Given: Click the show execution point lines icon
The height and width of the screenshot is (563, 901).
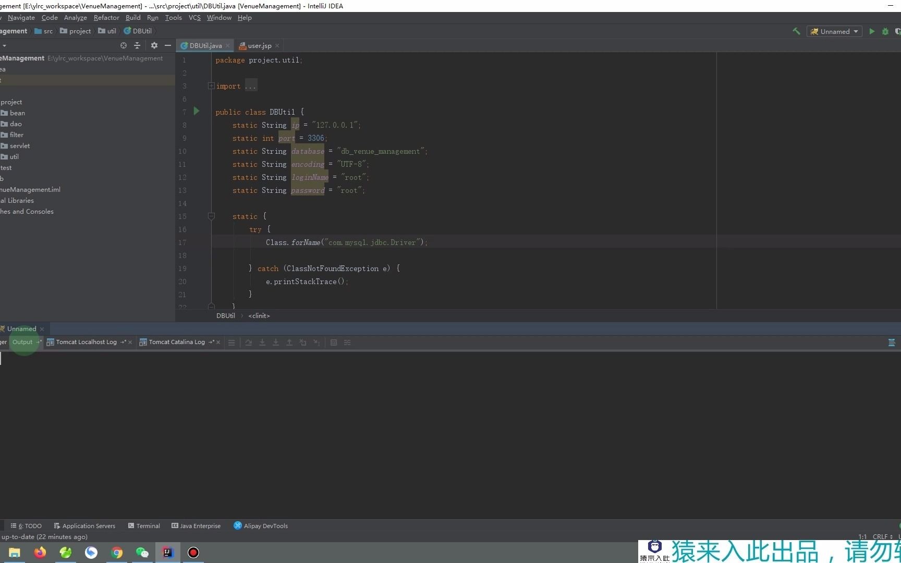Looking at the screenshot, I should pyautogui.click(x=232, y=342).
